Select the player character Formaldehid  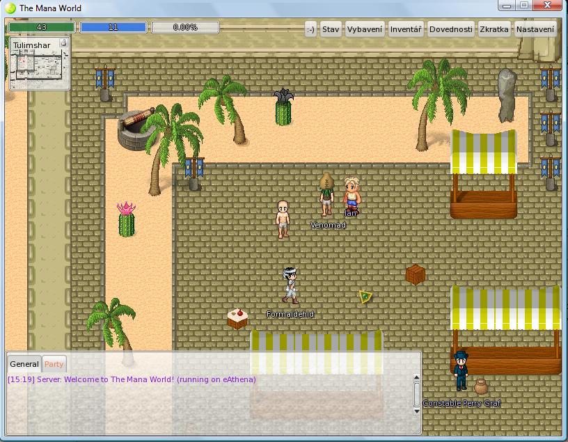291,285
